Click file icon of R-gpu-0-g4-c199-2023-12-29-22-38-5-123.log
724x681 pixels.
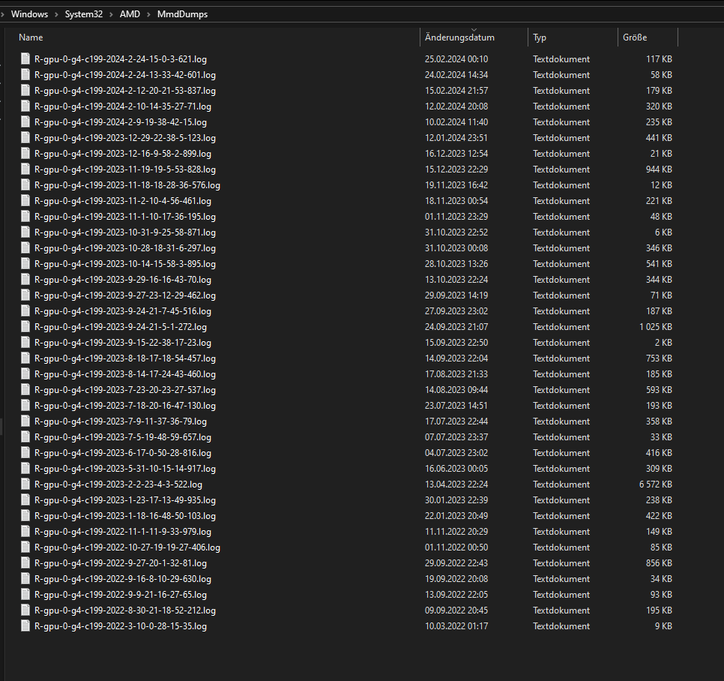pyautogui.click(x=25, y=137)
